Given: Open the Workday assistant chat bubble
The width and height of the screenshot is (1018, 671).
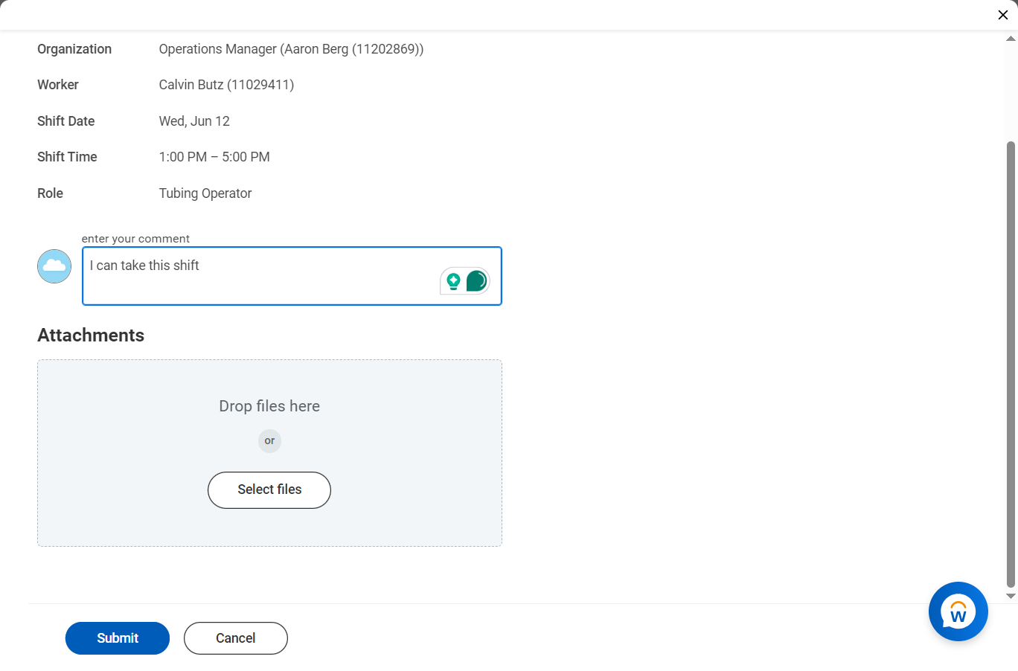Looking at the screenshot, I should 958,611.
